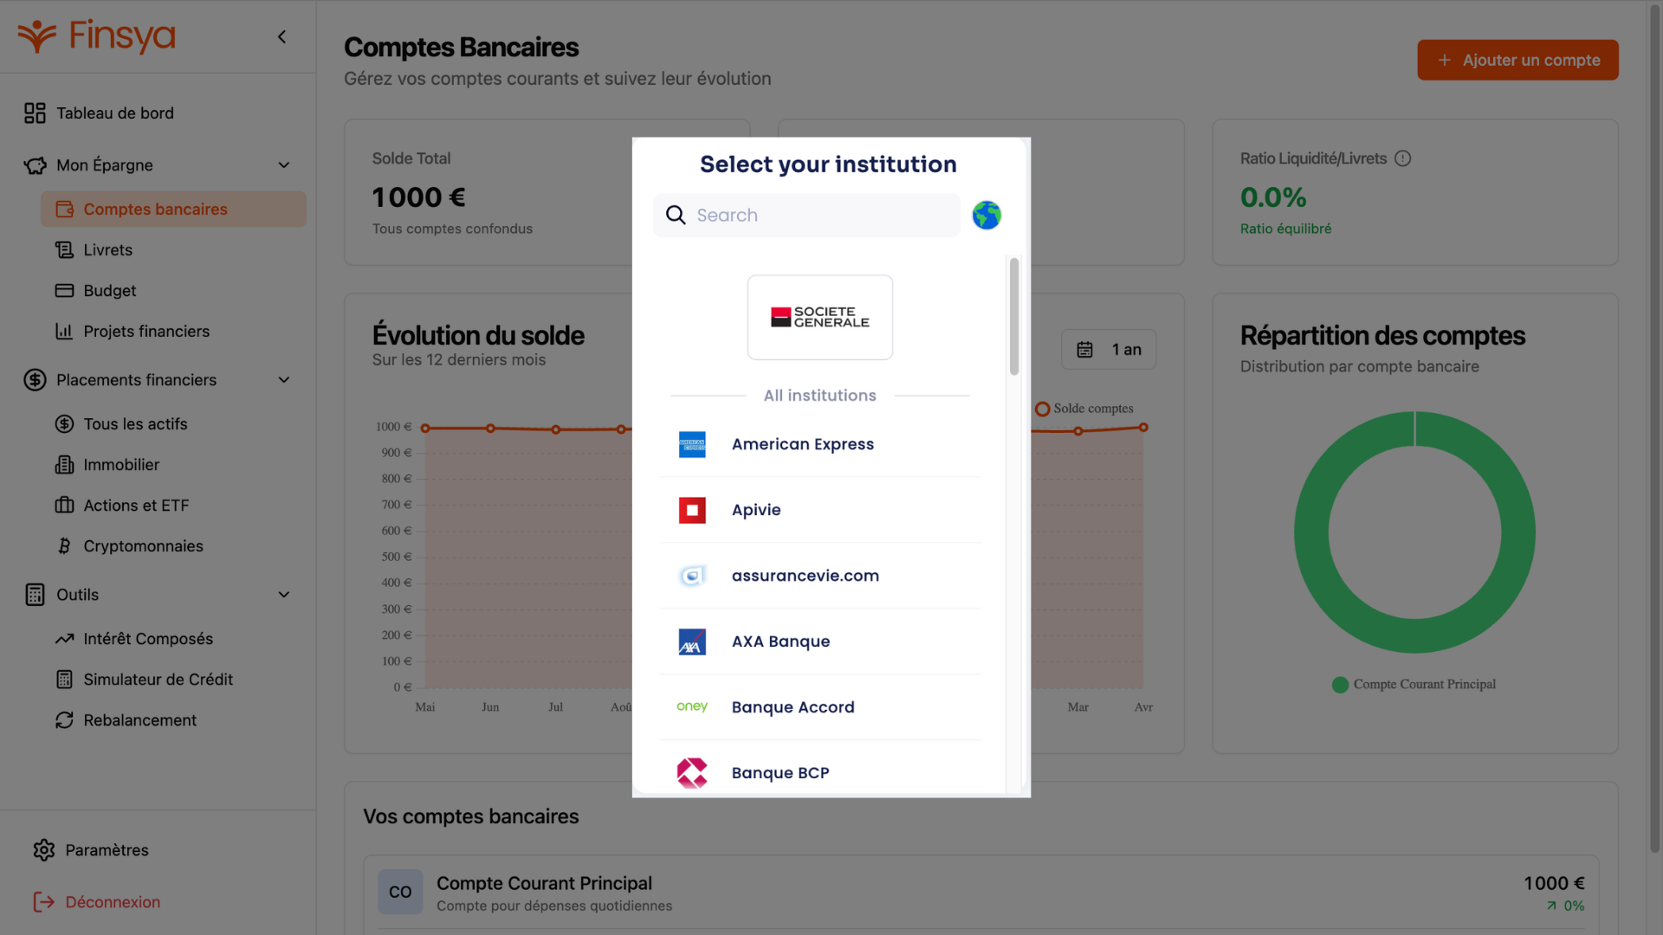Screen dimensions: 1663x935
Task: Click the institution list scrollbar
Action: tap(1014, 317)
